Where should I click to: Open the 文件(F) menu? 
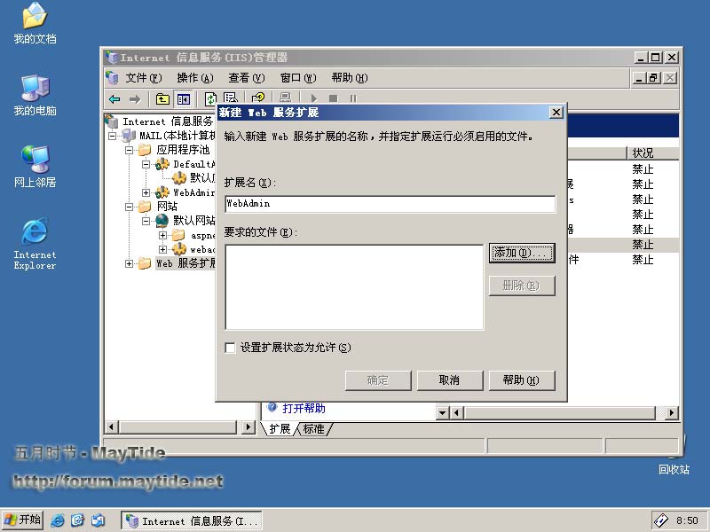click(x=144, y=78)
